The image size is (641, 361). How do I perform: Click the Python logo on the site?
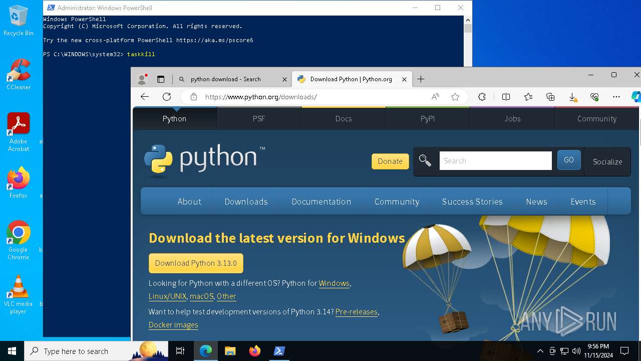pyautogui.click(x=204, y=160)
